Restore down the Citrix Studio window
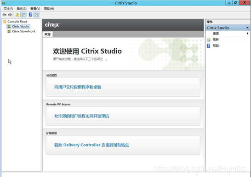The height and width of the screenshot is (177, 251). click(235, 3)
